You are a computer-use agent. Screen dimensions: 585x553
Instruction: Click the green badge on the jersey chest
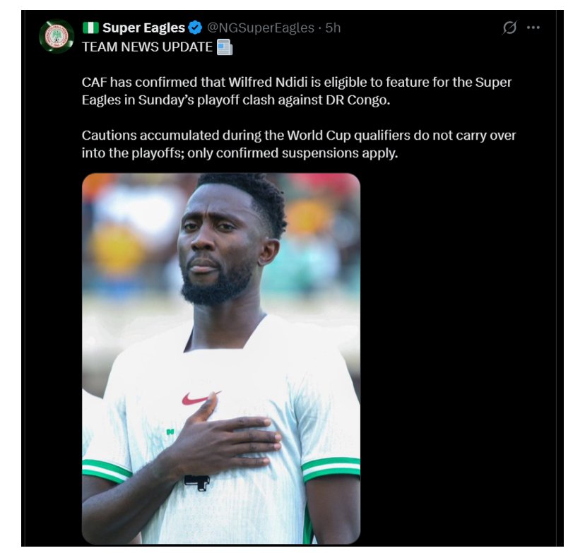coord(170,432)
